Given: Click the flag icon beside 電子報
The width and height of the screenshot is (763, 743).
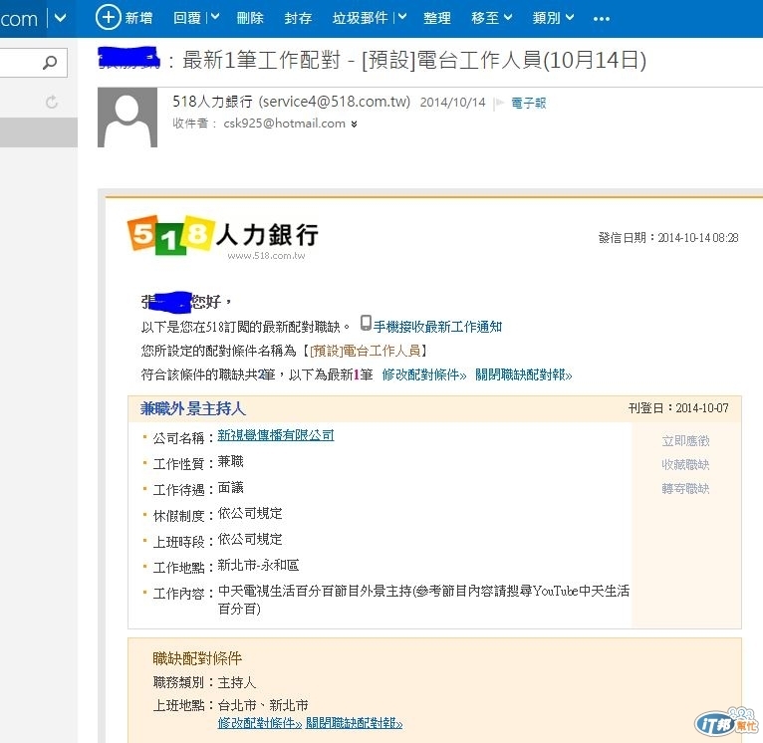Looking at the screenshot, I should (x=499, y=104).
